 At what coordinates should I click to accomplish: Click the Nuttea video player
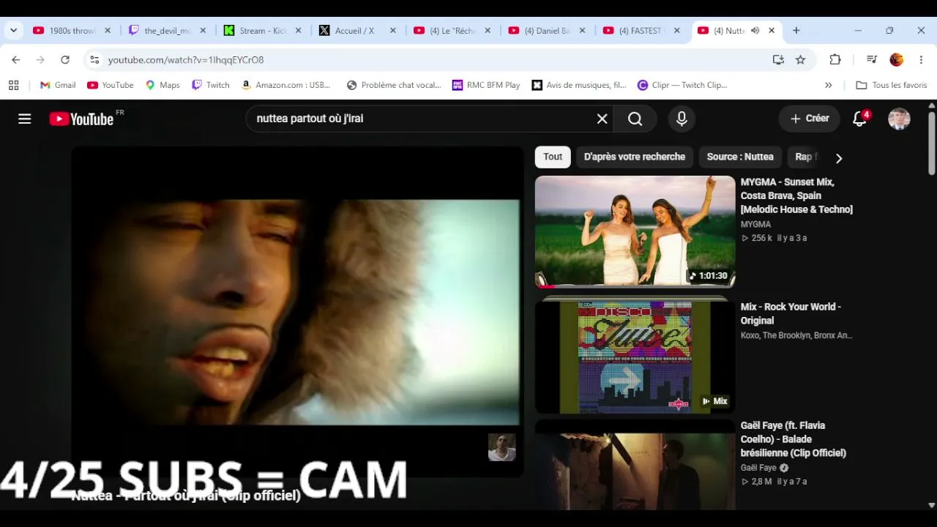(x=297, y=312)
